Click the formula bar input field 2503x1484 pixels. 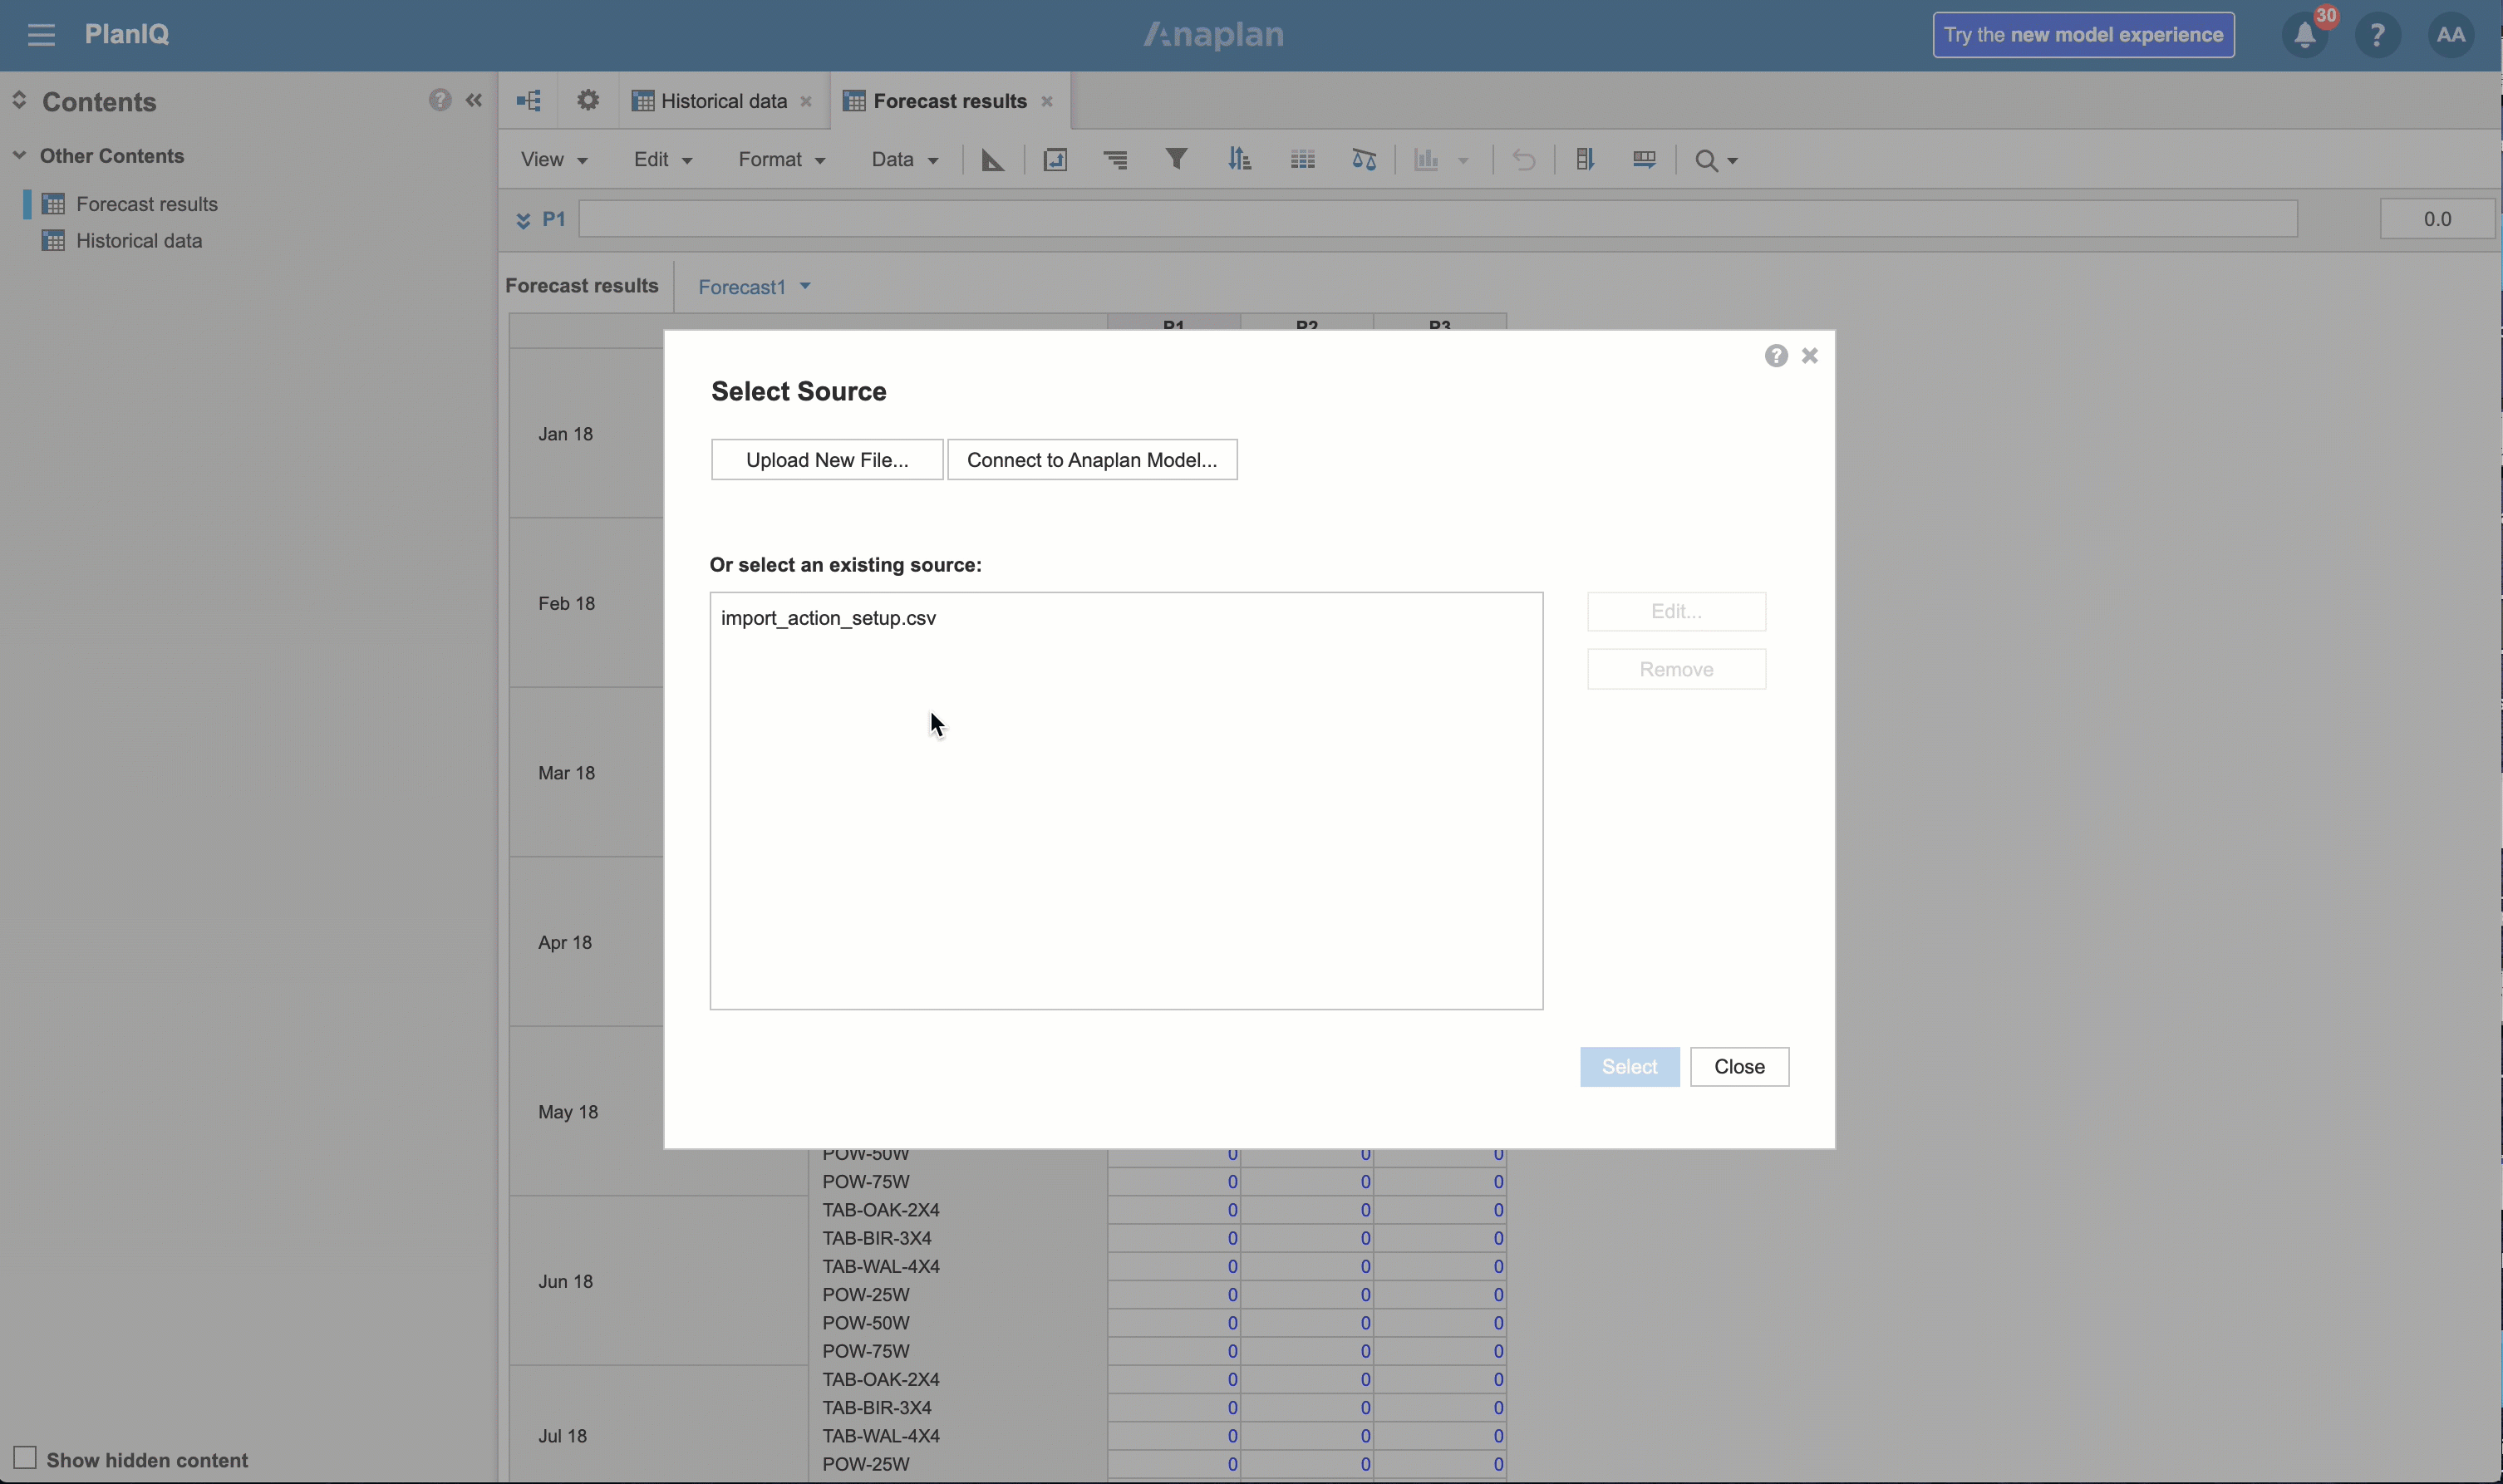(1437, 219)
